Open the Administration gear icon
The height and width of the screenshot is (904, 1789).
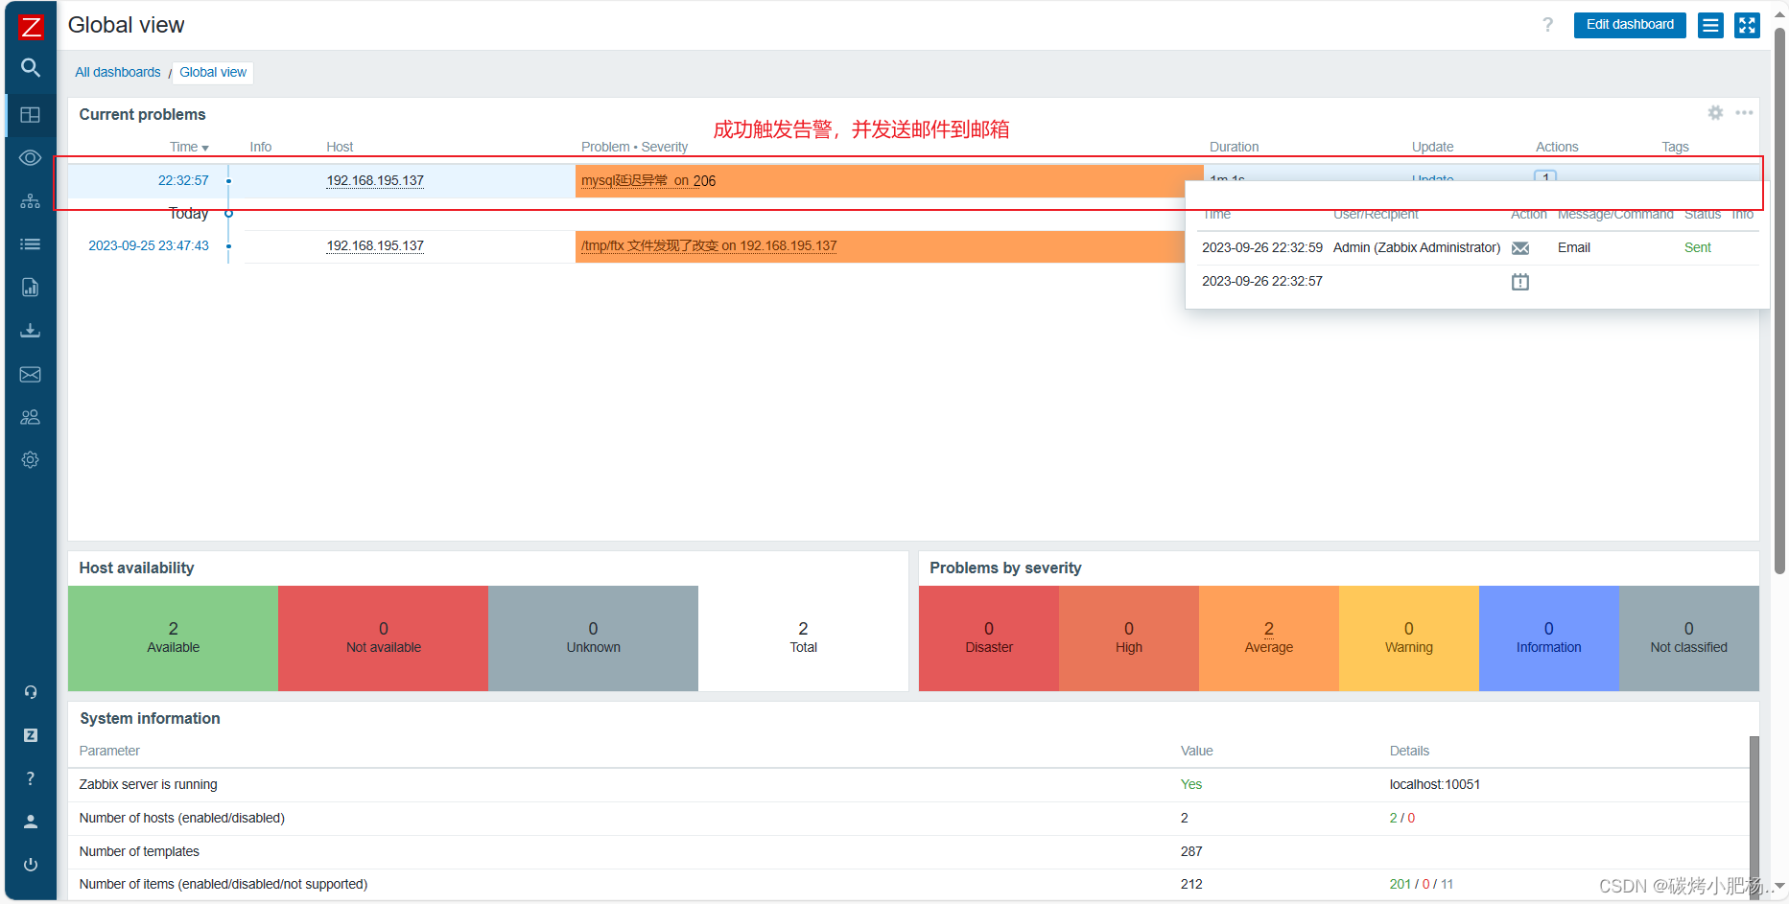31,460
